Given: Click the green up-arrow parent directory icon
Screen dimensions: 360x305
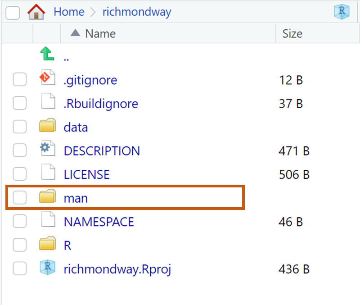Looking at the screenshot, I should tap(47, 56).
